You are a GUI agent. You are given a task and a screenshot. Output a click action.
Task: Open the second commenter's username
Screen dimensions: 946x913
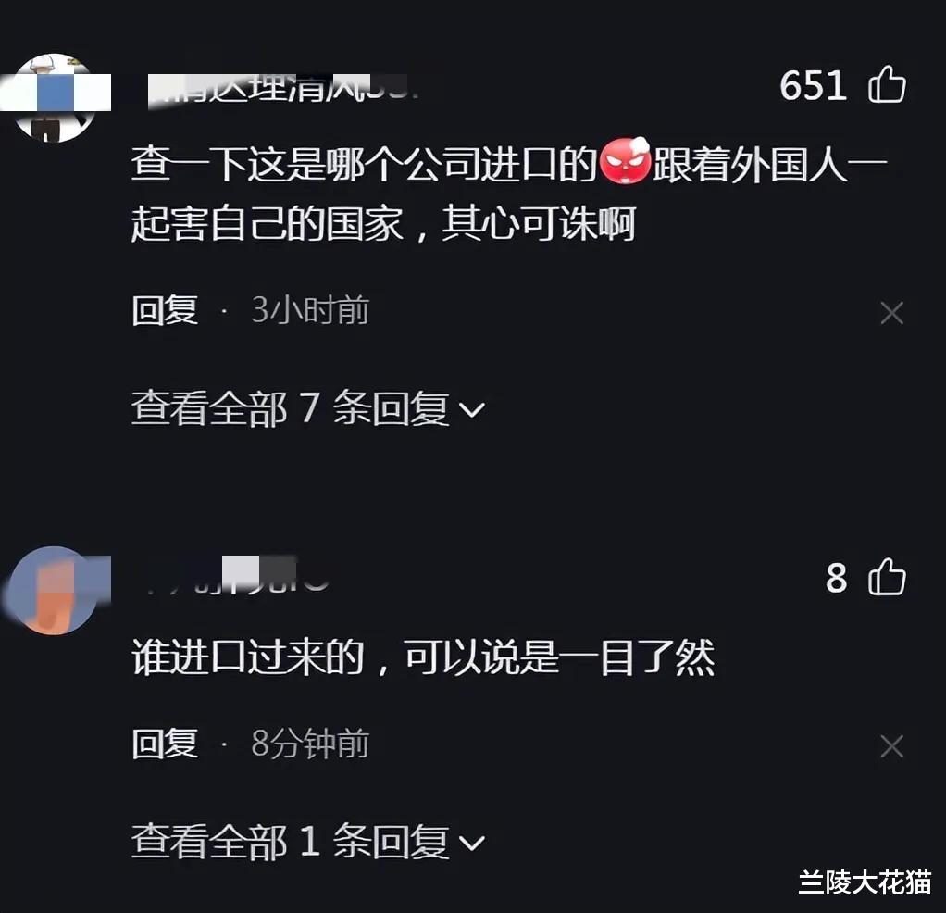[x=237, y=574]
